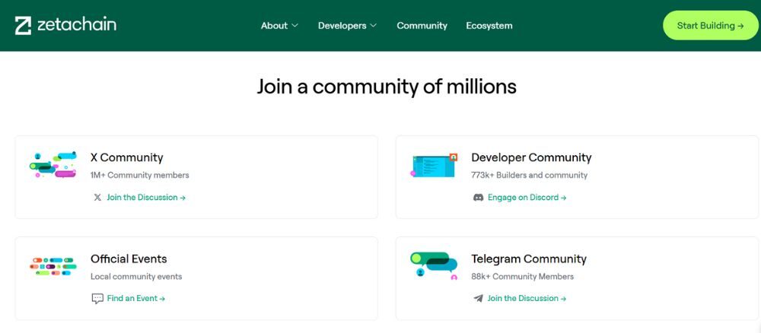
Task: Select the 'Developer Community' card title
Action: tap(531, 157)
